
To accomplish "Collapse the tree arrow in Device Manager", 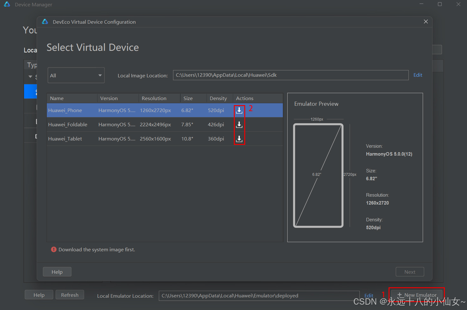I will point(30,77).
